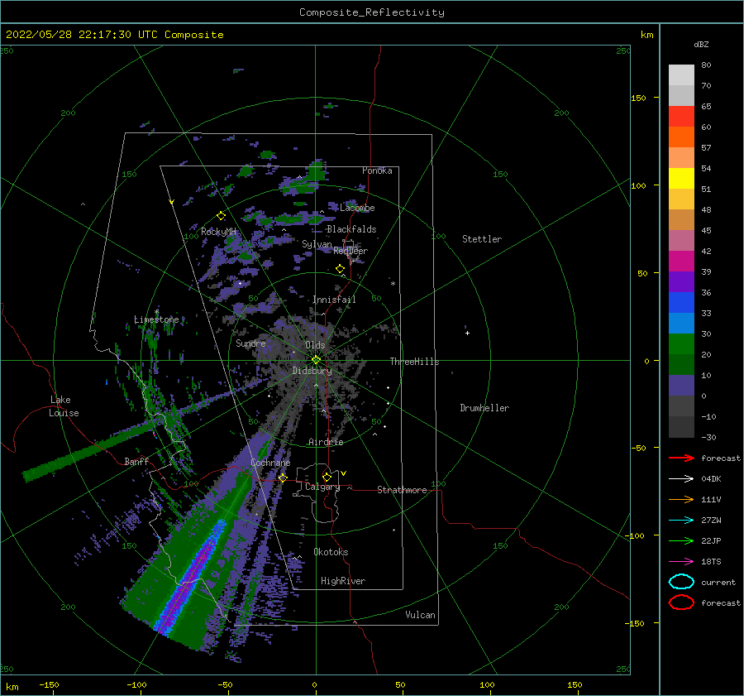The width and height of the screenshot is (744, 696).
Task: Select the 70 dBZ light gray swatch
Action: [681, 75]
